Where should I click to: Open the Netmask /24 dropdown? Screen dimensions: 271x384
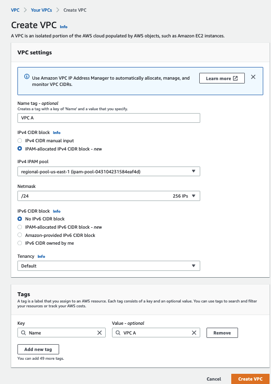(x=109, y=196)
